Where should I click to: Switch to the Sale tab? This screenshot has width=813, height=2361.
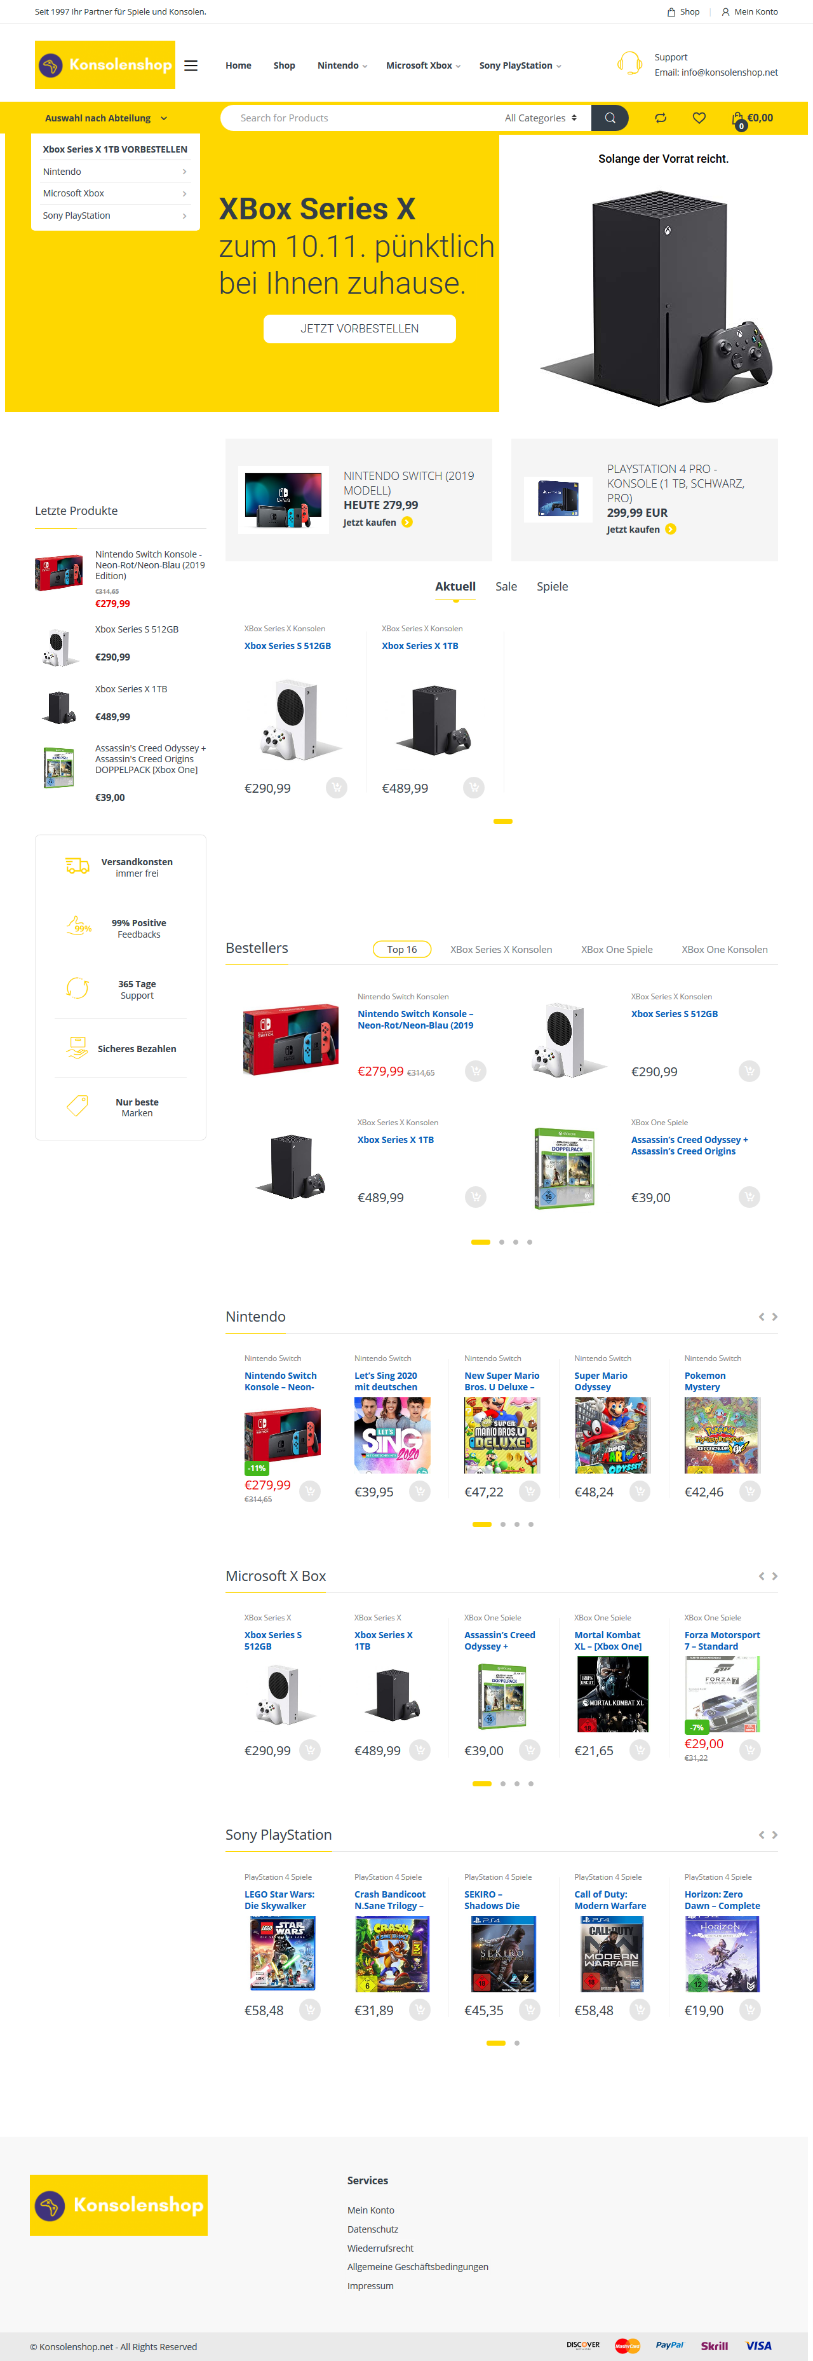(506, 585)
